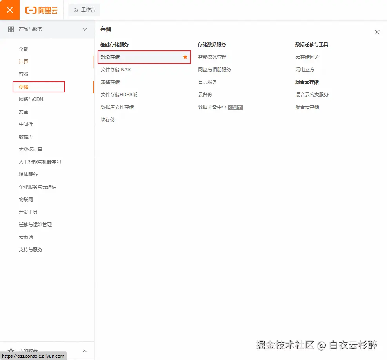Click the 产品与服务 grid icon
The height and width of the screenshot is (360, 387).
[11, 29]
